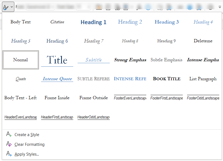The height and width of the screenshot is (161, 223).
Task: Click the Create a Style plus icon
Action: (9, 134)
